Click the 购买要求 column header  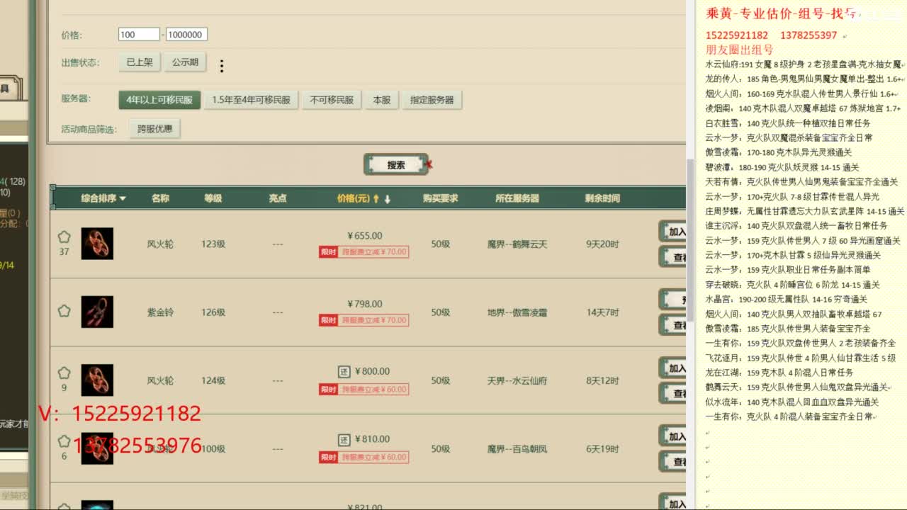441,198
